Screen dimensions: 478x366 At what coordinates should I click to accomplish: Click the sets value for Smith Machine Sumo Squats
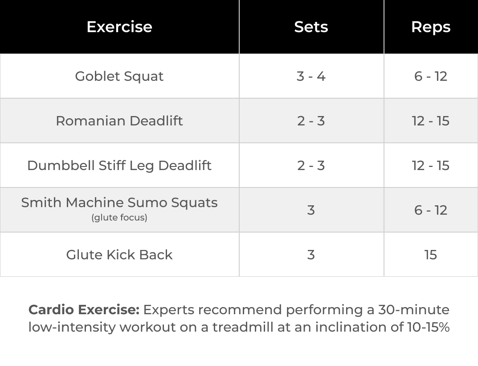(311, 210)
